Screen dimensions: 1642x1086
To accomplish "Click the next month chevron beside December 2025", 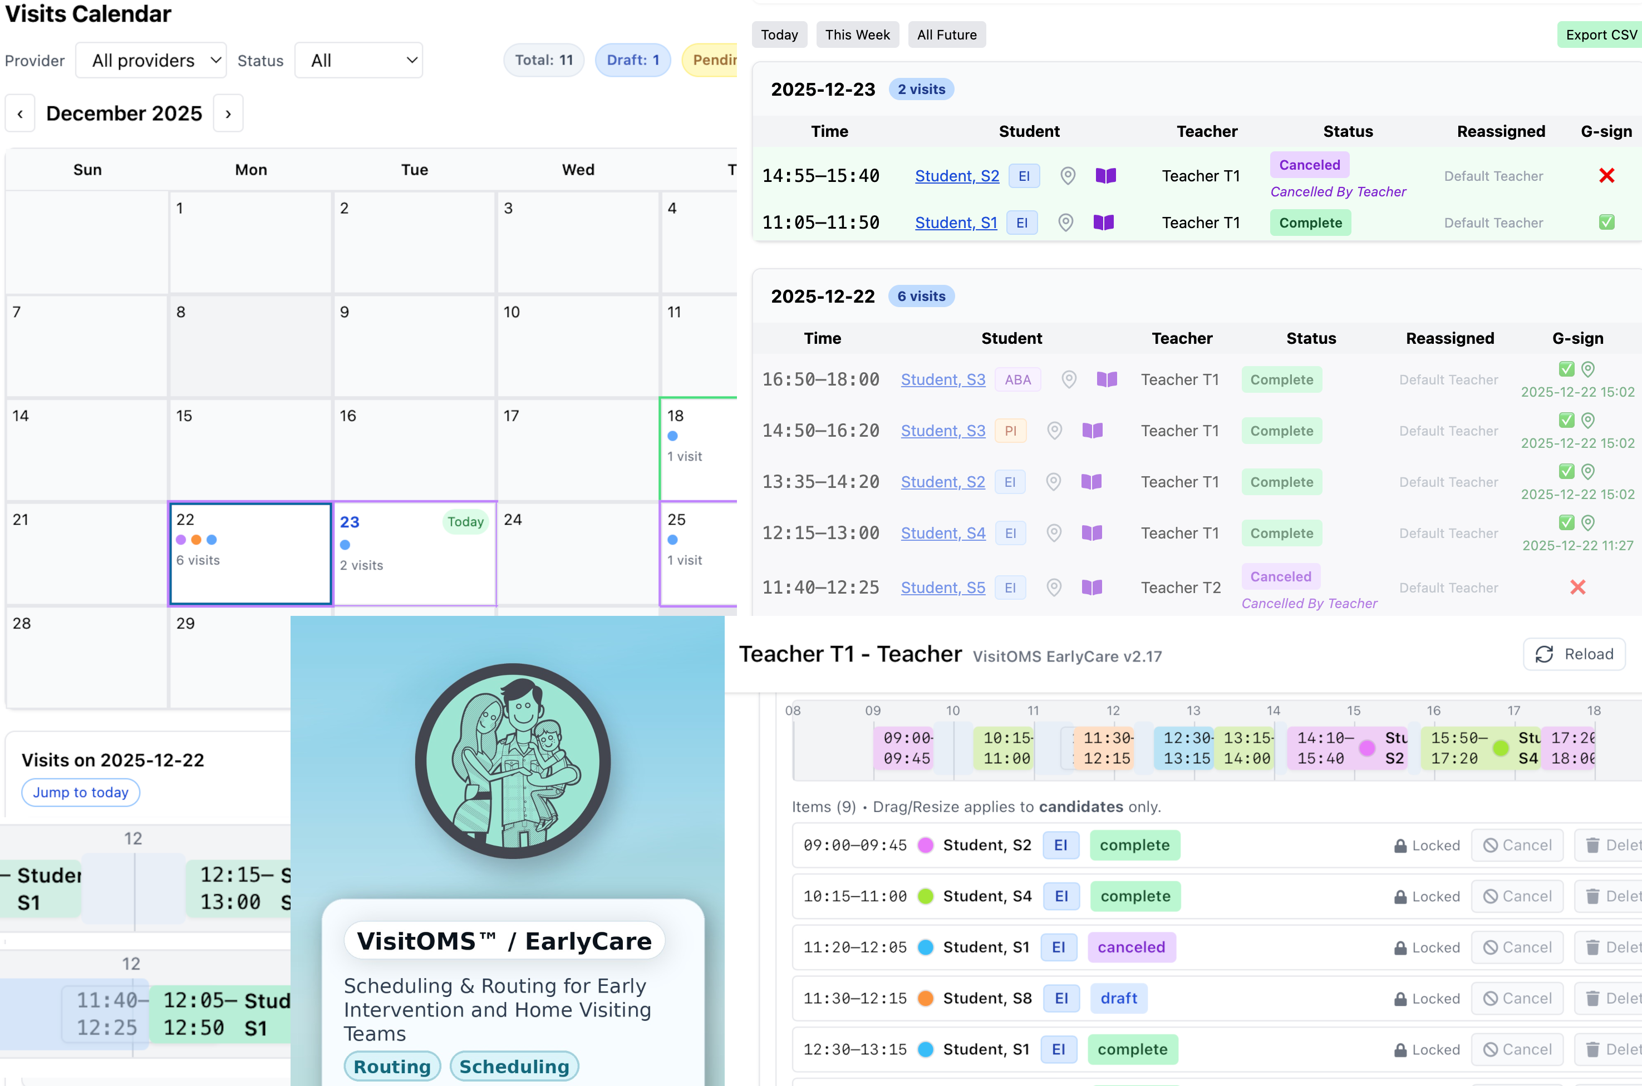I will coord(228,113).
